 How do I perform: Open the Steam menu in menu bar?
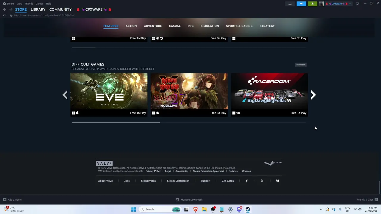(x=10, y=4)
